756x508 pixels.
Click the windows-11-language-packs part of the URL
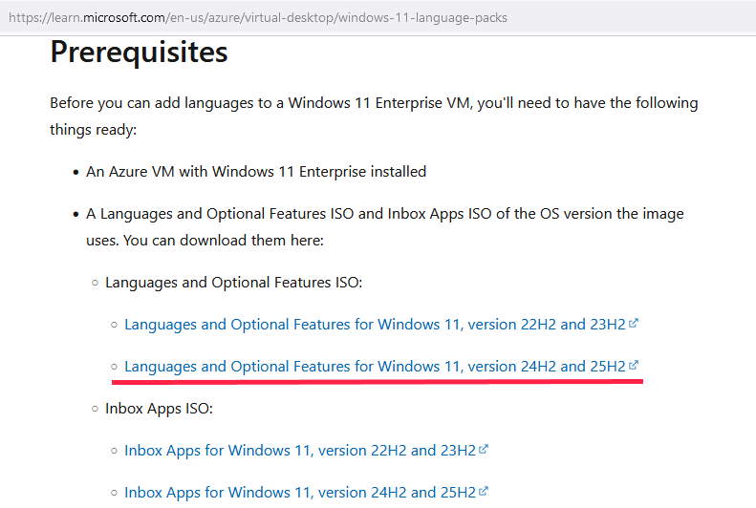pos(422,18)
